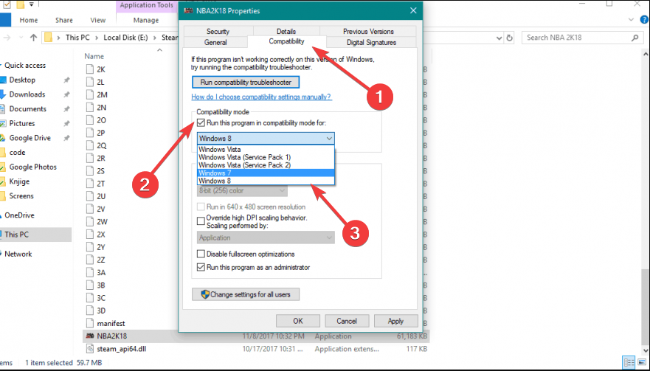Open the Previous Versions tab
Screen dimensions: 650x371
tap(368, 31)
